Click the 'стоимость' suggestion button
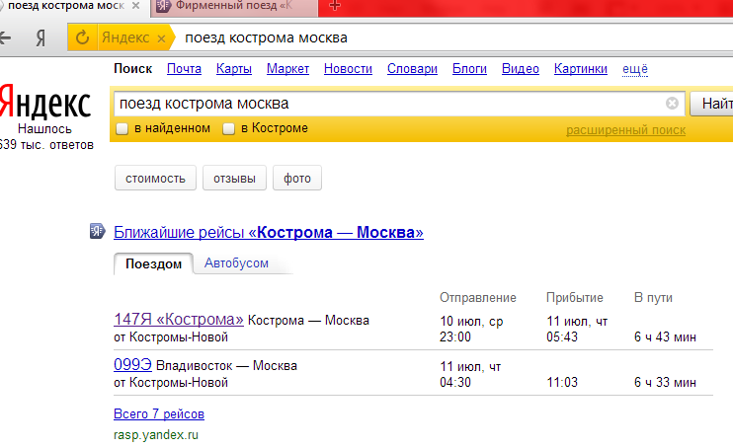Screen dimensions: 733x448 coord(155,178)
